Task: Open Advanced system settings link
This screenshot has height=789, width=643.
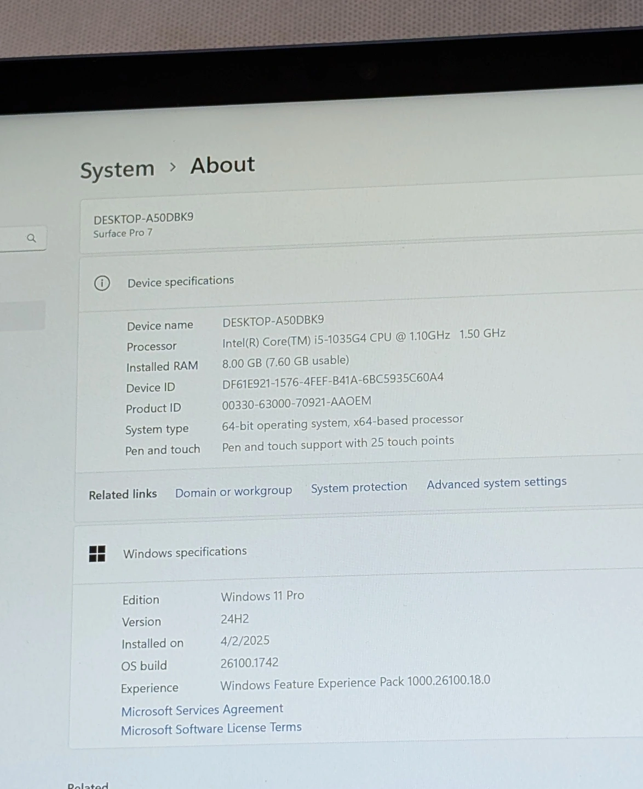Action: (x=497, y=483)
